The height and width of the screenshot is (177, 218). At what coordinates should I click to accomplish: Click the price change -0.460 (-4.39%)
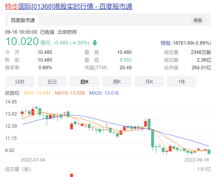click(x=71, y=43)
